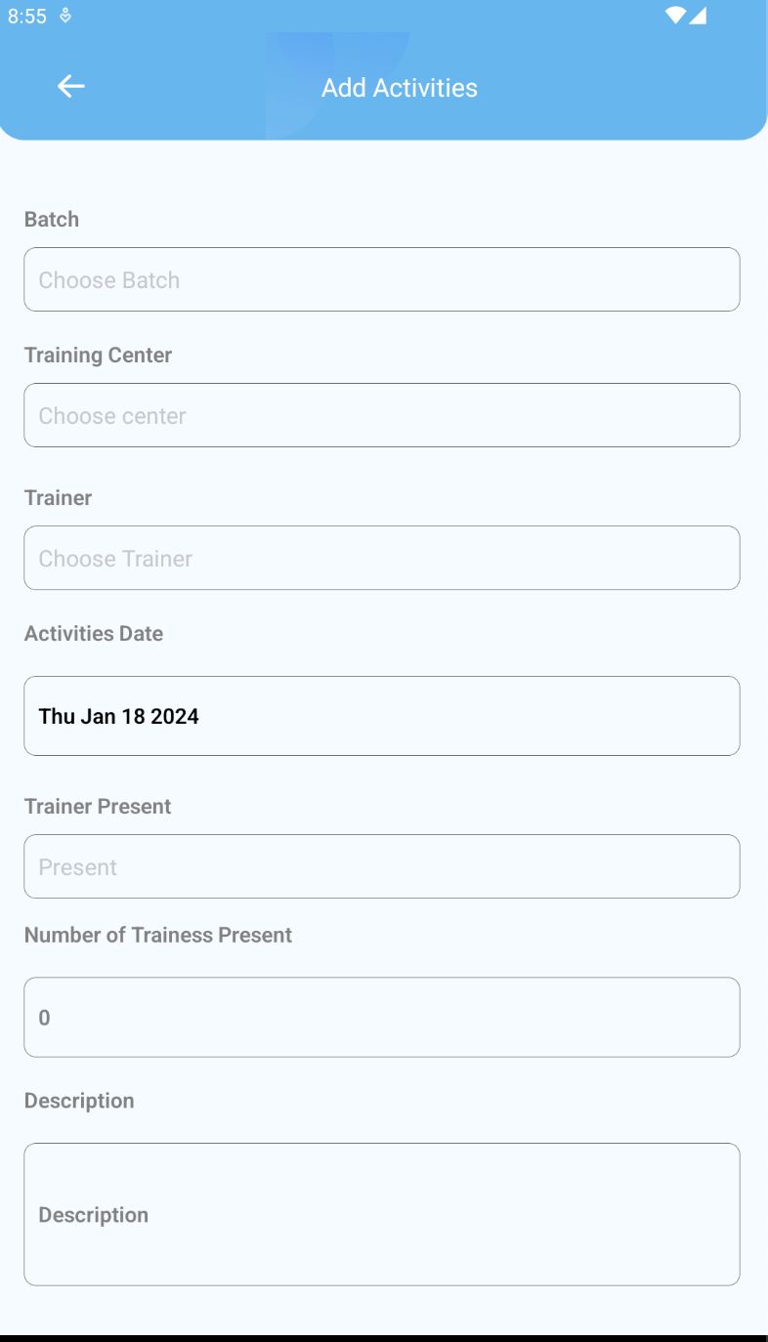
Task: Tap the Wi-Fi status icon
Action: click(675, 16)
